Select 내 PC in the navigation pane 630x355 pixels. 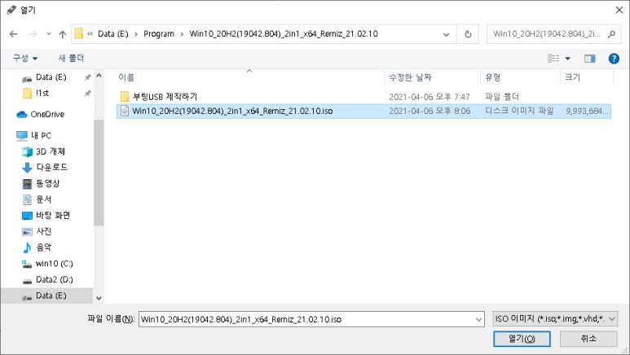click(x=41, y=135)
